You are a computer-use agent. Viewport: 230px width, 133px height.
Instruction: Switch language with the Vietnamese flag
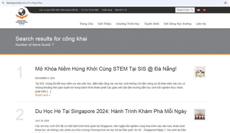pyautogui.click(x=204, y=10)
